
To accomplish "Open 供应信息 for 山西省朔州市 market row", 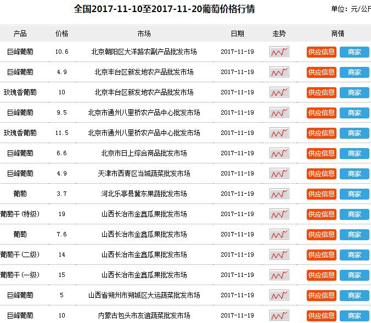I will point(321,296).
